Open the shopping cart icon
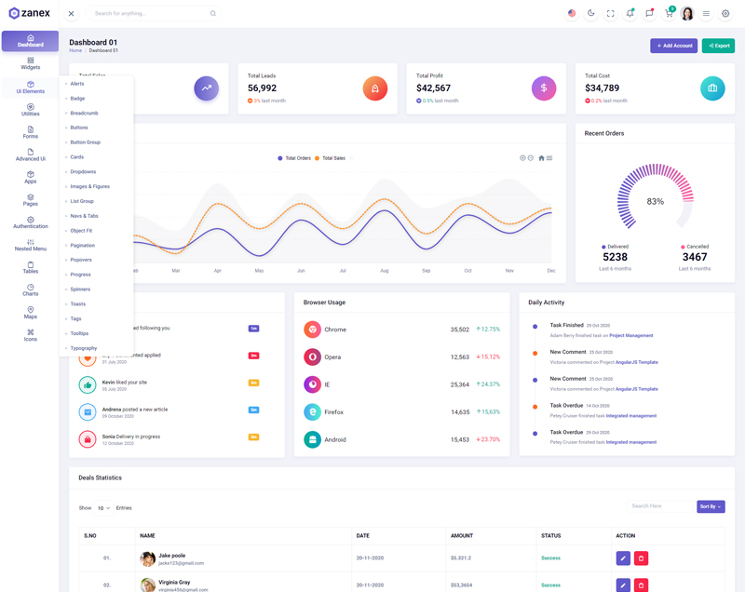 pos(668,13)
